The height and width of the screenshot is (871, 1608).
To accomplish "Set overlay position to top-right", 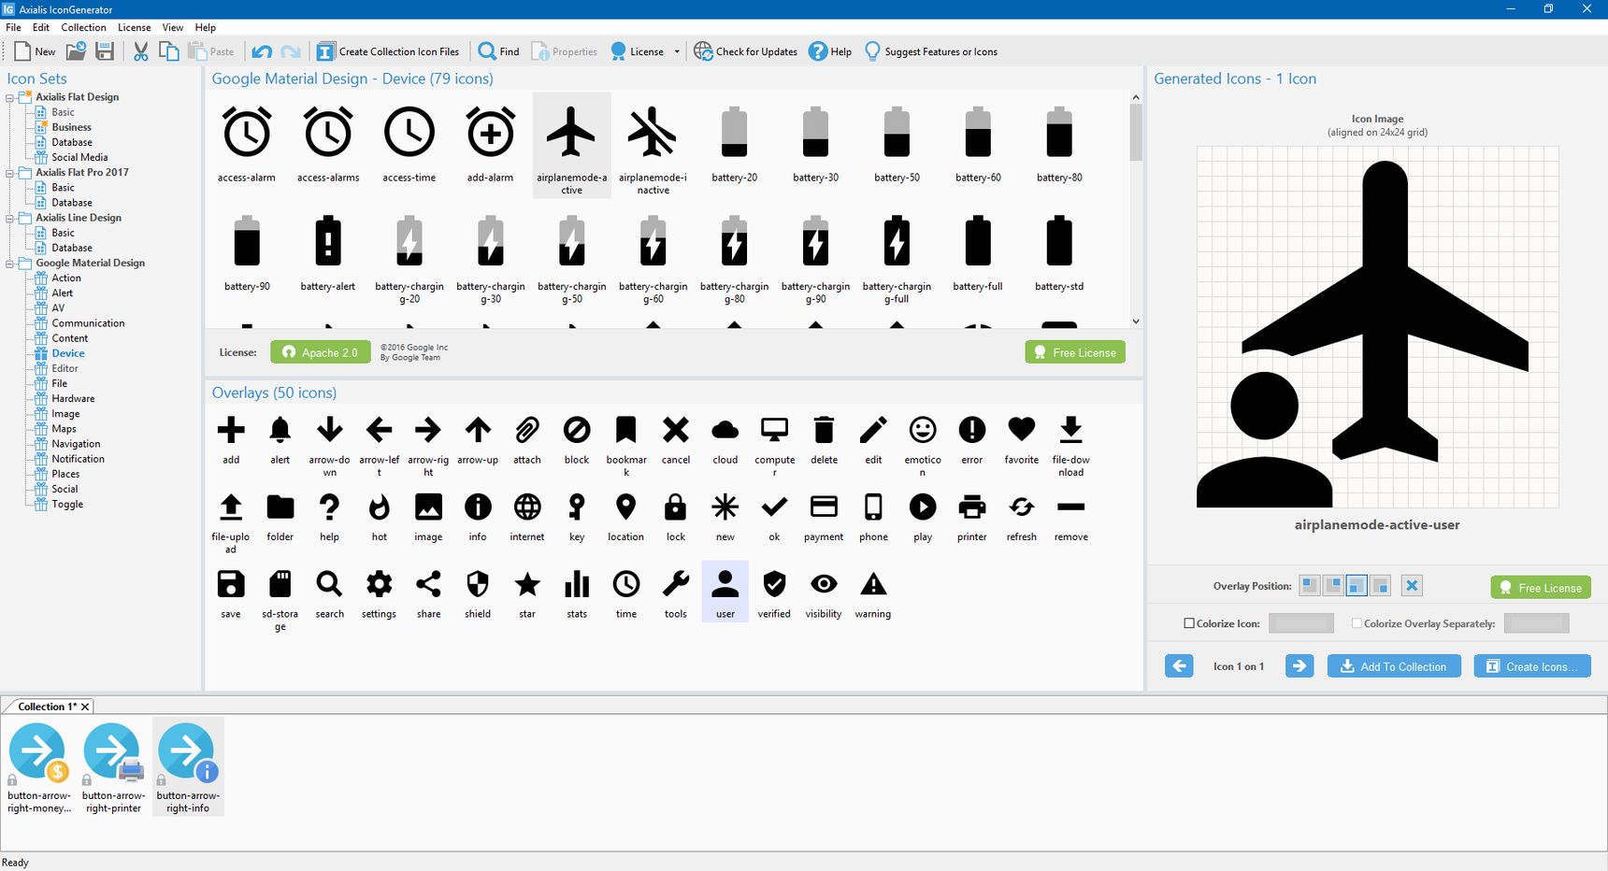I will point(1333,586).
